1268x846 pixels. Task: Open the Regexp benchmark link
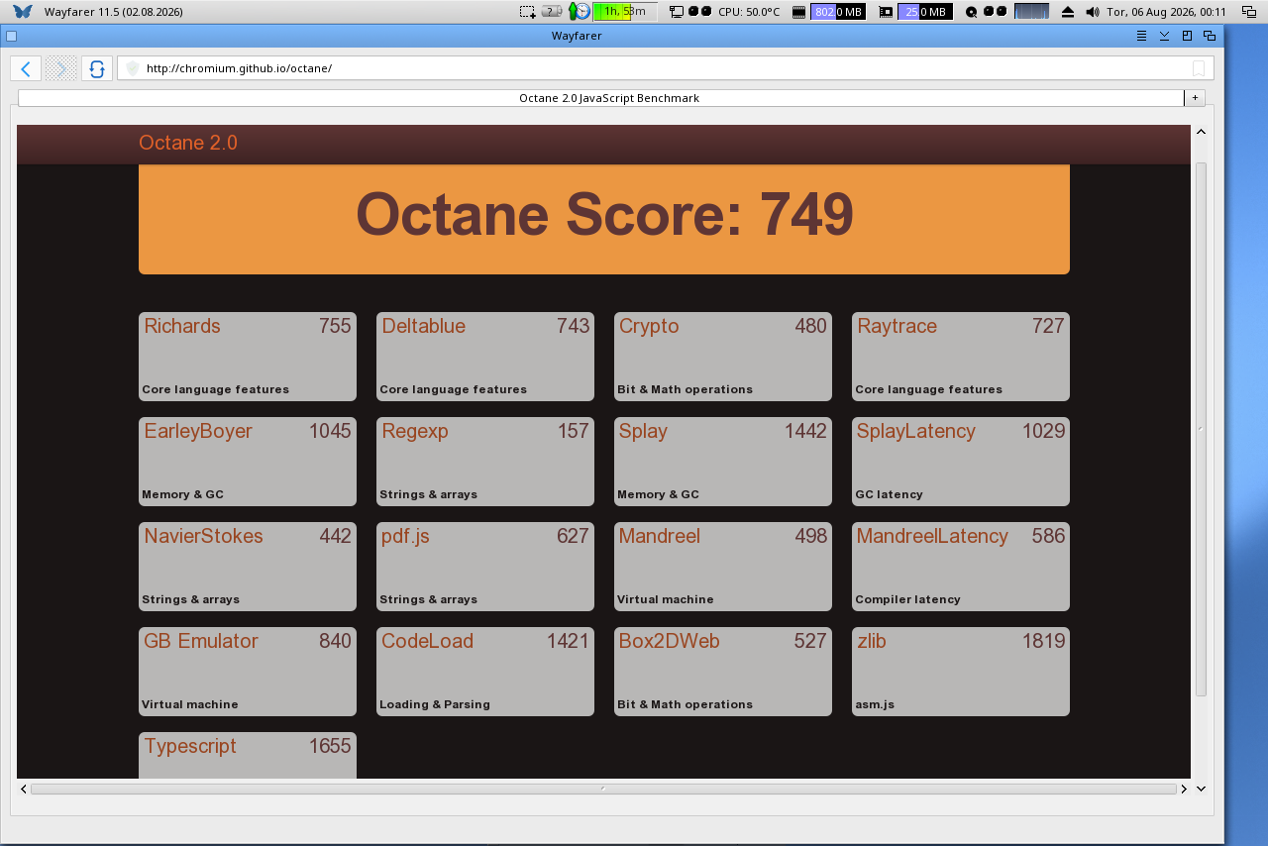[415, 431]
